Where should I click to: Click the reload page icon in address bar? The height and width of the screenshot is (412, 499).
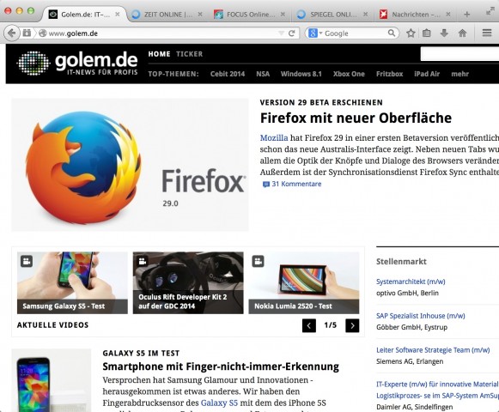[291, 33]
